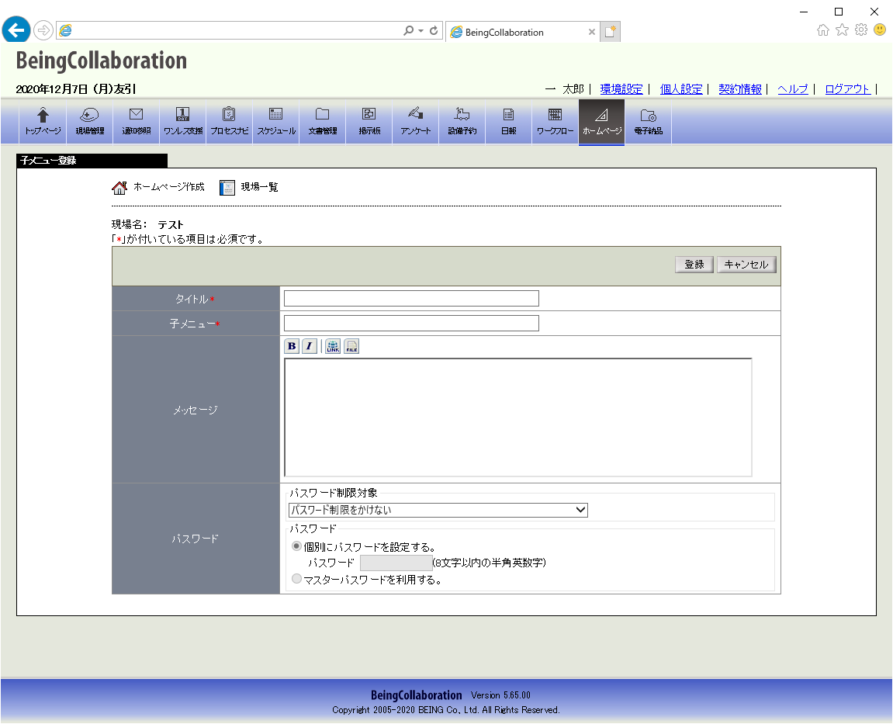Screen dimensions: 893x724
Task: Open 個人設定 link
Action: [x=681, y=89]
